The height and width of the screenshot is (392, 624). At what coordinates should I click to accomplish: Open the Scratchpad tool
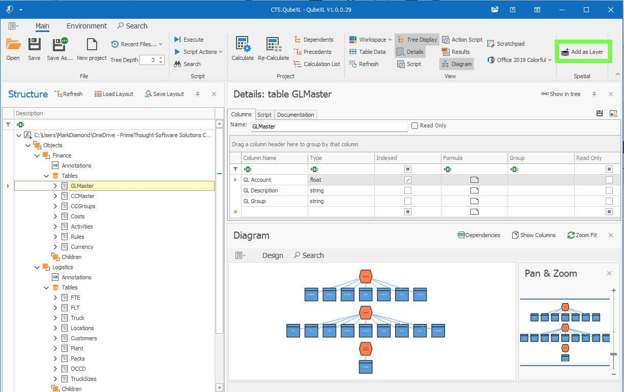click(x=506, y=44)
